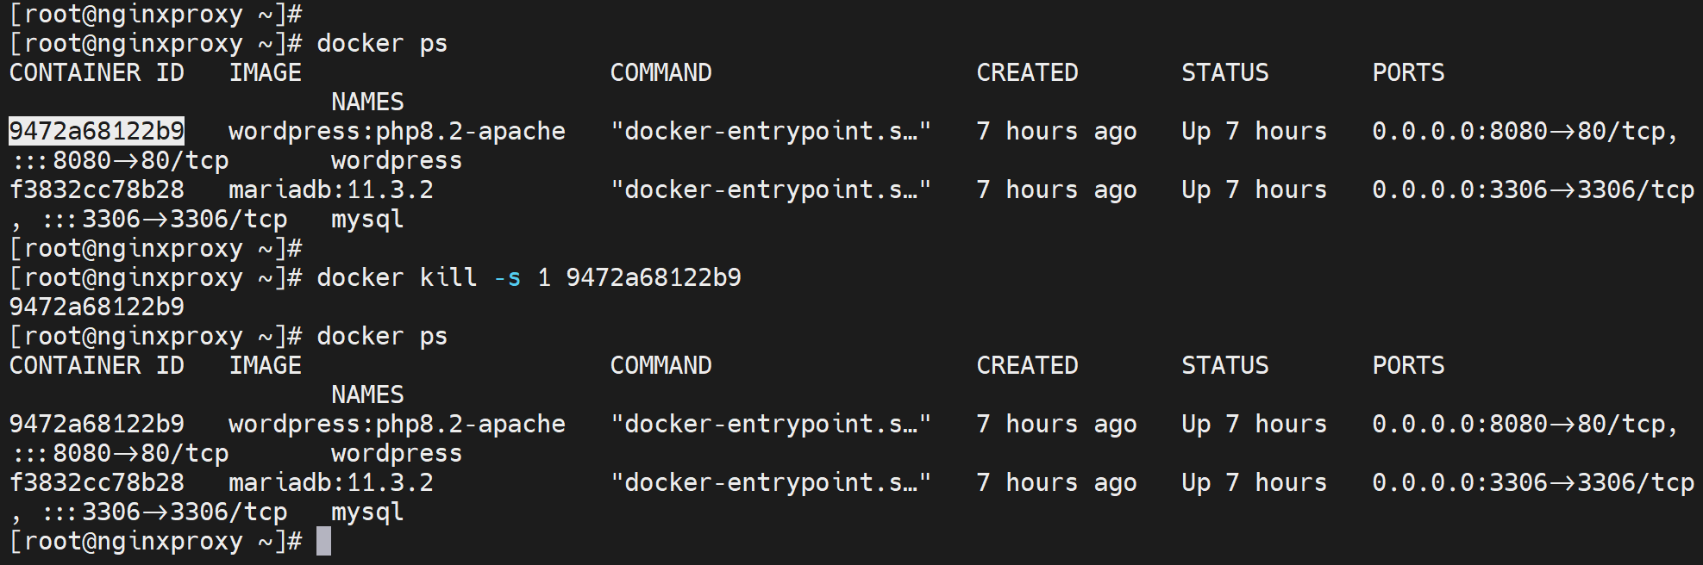Click the STATUS header of the second table
Image resolution: width=1703 pixels, height=565 pixels.
pos(1224,365)
